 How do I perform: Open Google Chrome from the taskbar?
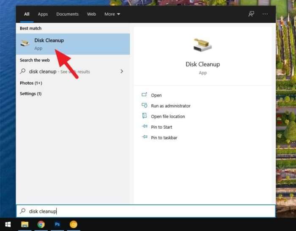[41, 224]
